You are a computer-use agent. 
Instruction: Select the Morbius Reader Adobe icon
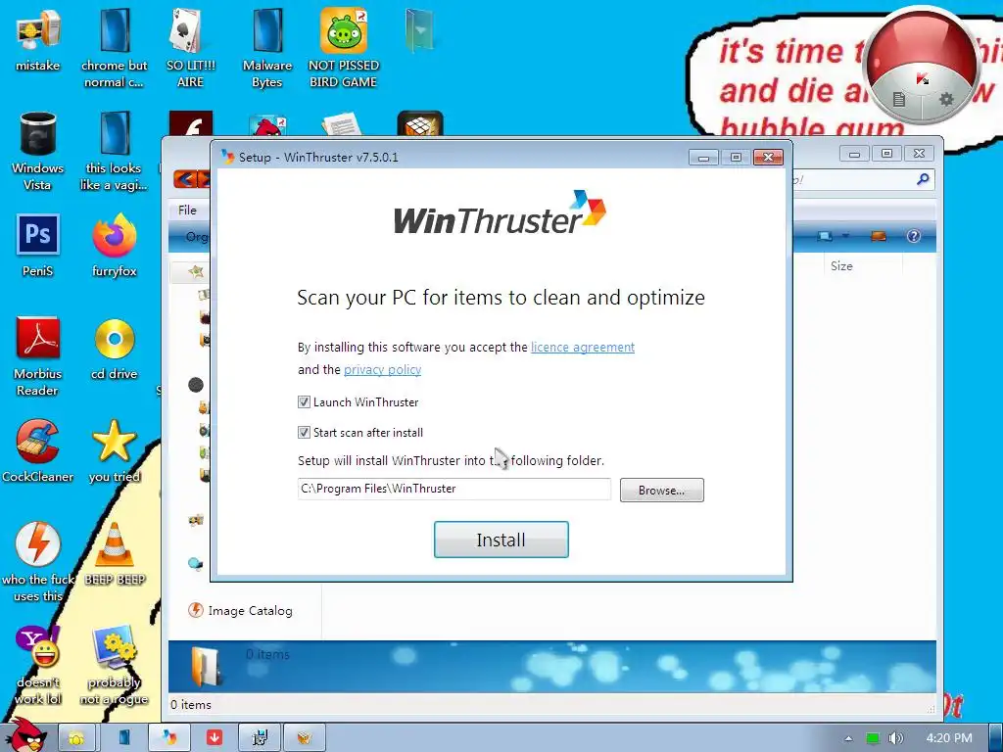[x=38, y=356]
